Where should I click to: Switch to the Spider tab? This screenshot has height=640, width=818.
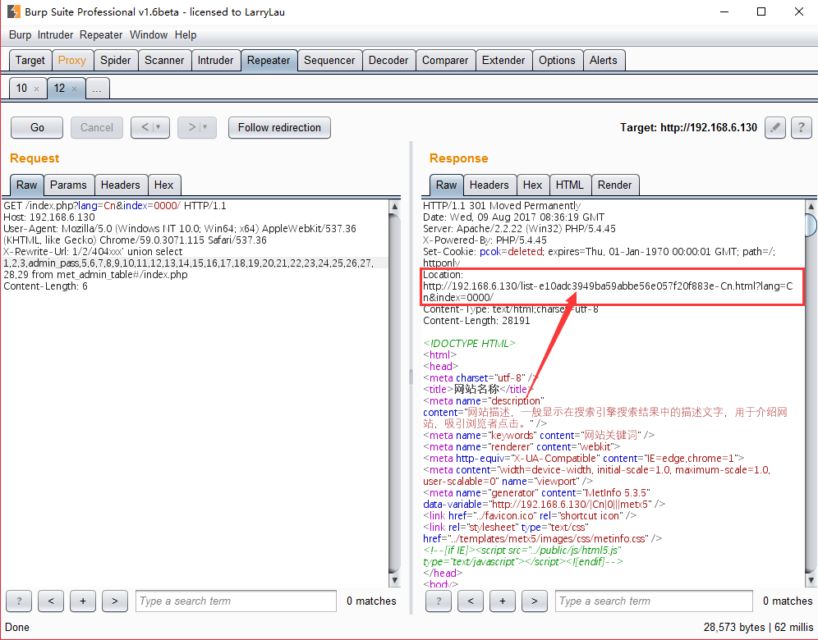(x=115, y=61)
